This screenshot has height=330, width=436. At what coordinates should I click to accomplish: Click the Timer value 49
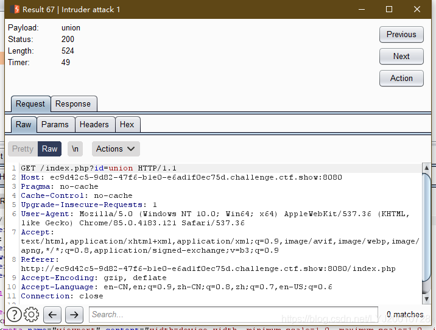click(66, 62)
